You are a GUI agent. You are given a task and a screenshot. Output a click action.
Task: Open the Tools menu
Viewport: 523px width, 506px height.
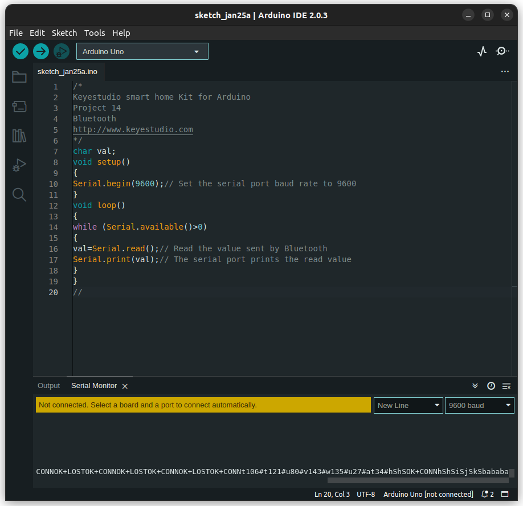(x=95, y=33)
